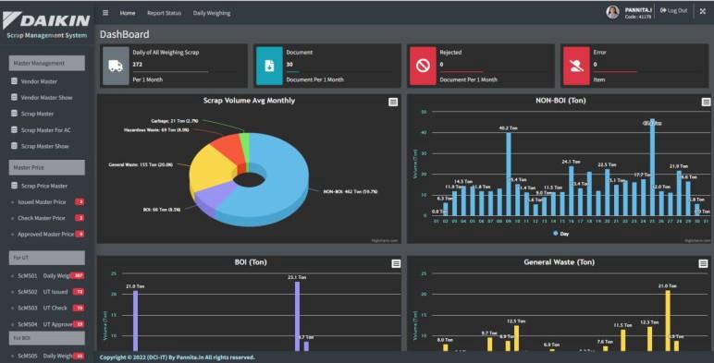Click the DashBoard page heading

(x=124, y=34)
